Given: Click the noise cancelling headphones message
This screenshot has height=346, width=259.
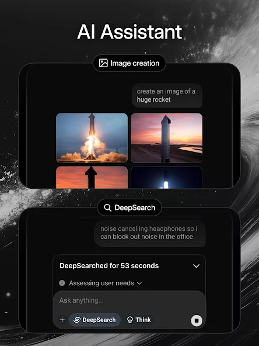Looking at the screenshot, I should tap(150, 233).
